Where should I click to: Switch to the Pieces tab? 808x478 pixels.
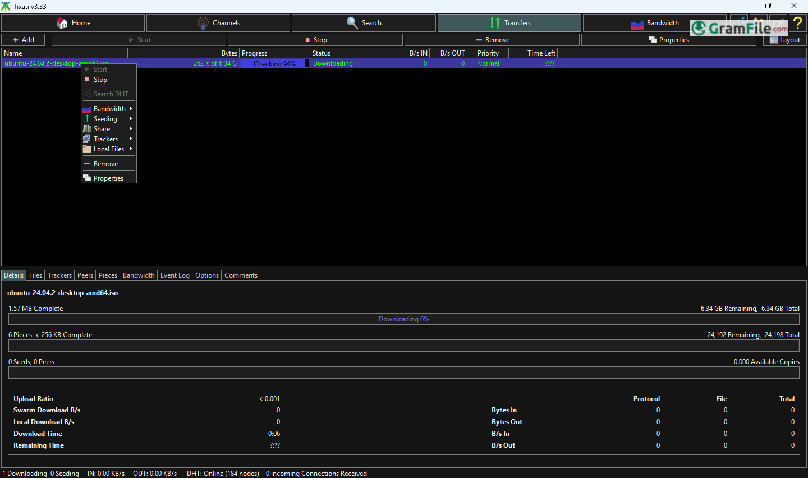[108, 275]
